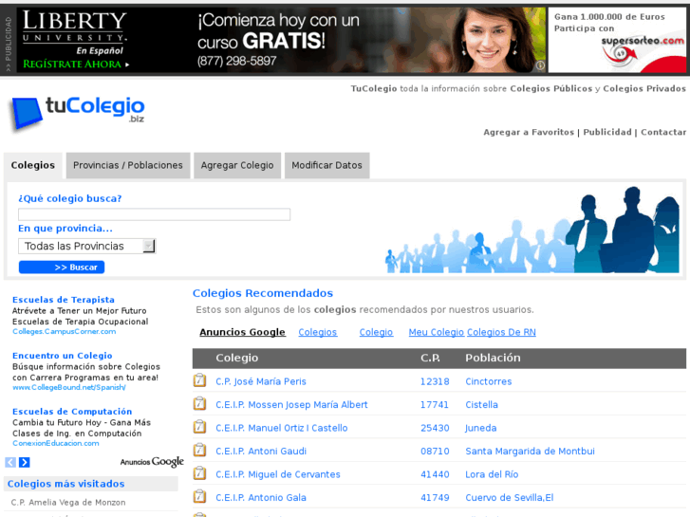Click the tuColegio.biz logo

coord(78,114)
